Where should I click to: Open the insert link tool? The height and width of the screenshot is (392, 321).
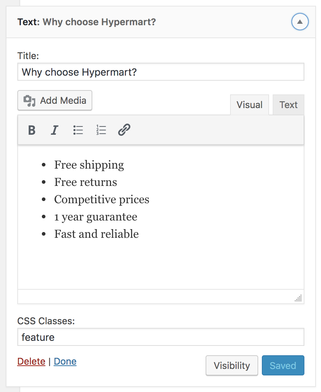pyautogui.click(x=124, y=130)
